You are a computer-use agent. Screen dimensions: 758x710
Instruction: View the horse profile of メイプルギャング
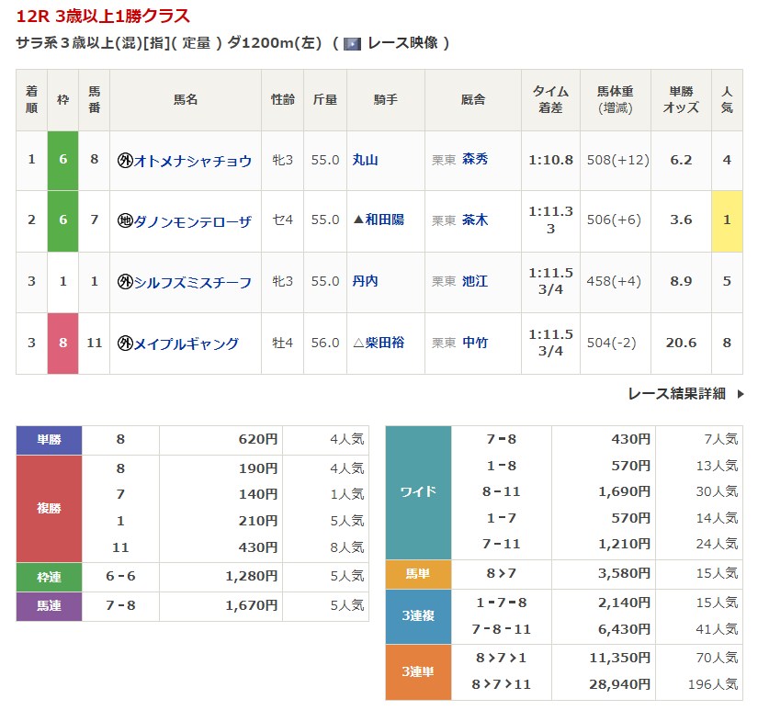coord(187,344)
